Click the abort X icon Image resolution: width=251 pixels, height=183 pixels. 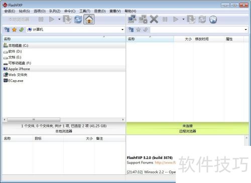point(154,19)
